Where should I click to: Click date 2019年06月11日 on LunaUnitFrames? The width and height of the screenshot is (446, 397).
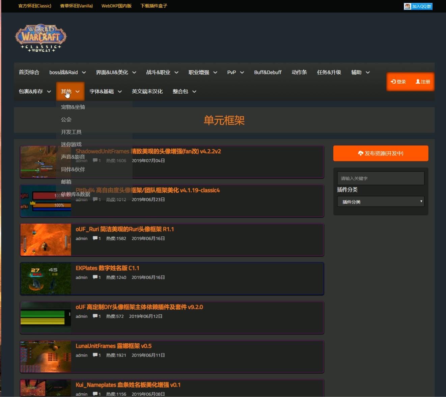point(148,355)
